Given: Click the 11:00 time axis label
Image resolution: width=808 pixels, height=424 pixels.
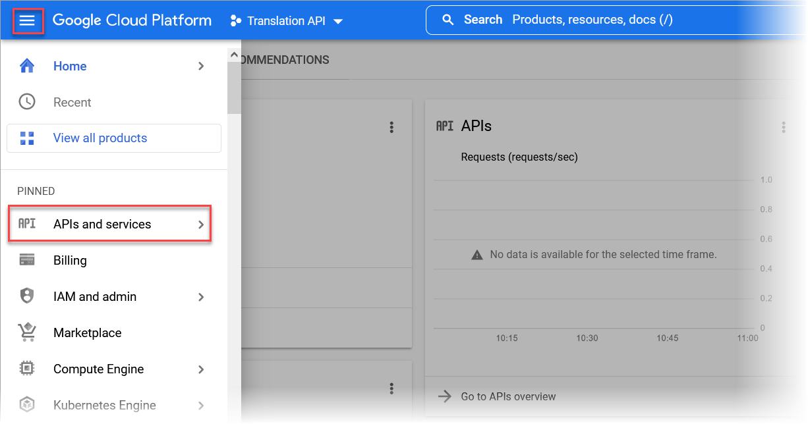Looking at the screenshot, I should tap(747, 338).
